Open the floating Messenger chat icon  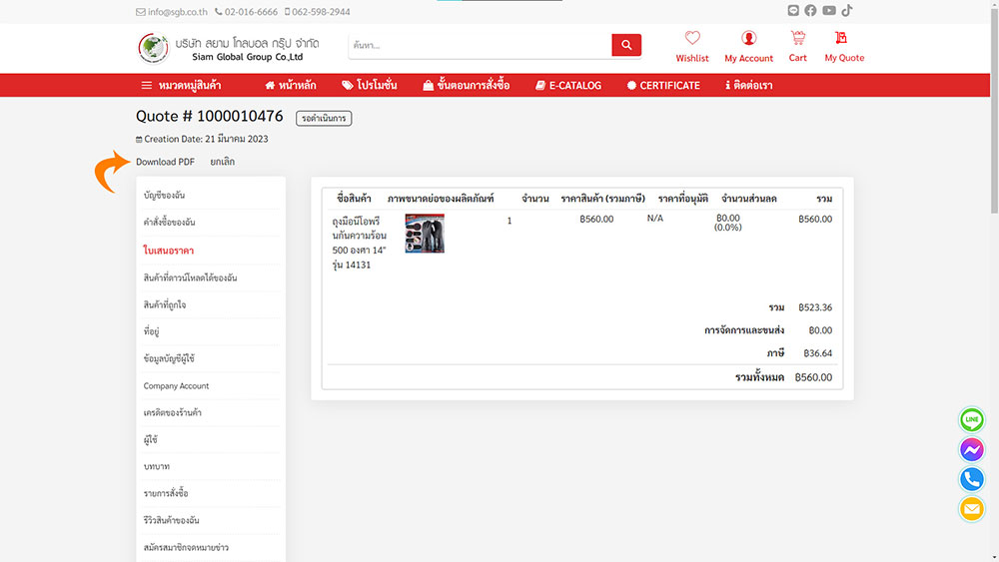tap(971, 449)
